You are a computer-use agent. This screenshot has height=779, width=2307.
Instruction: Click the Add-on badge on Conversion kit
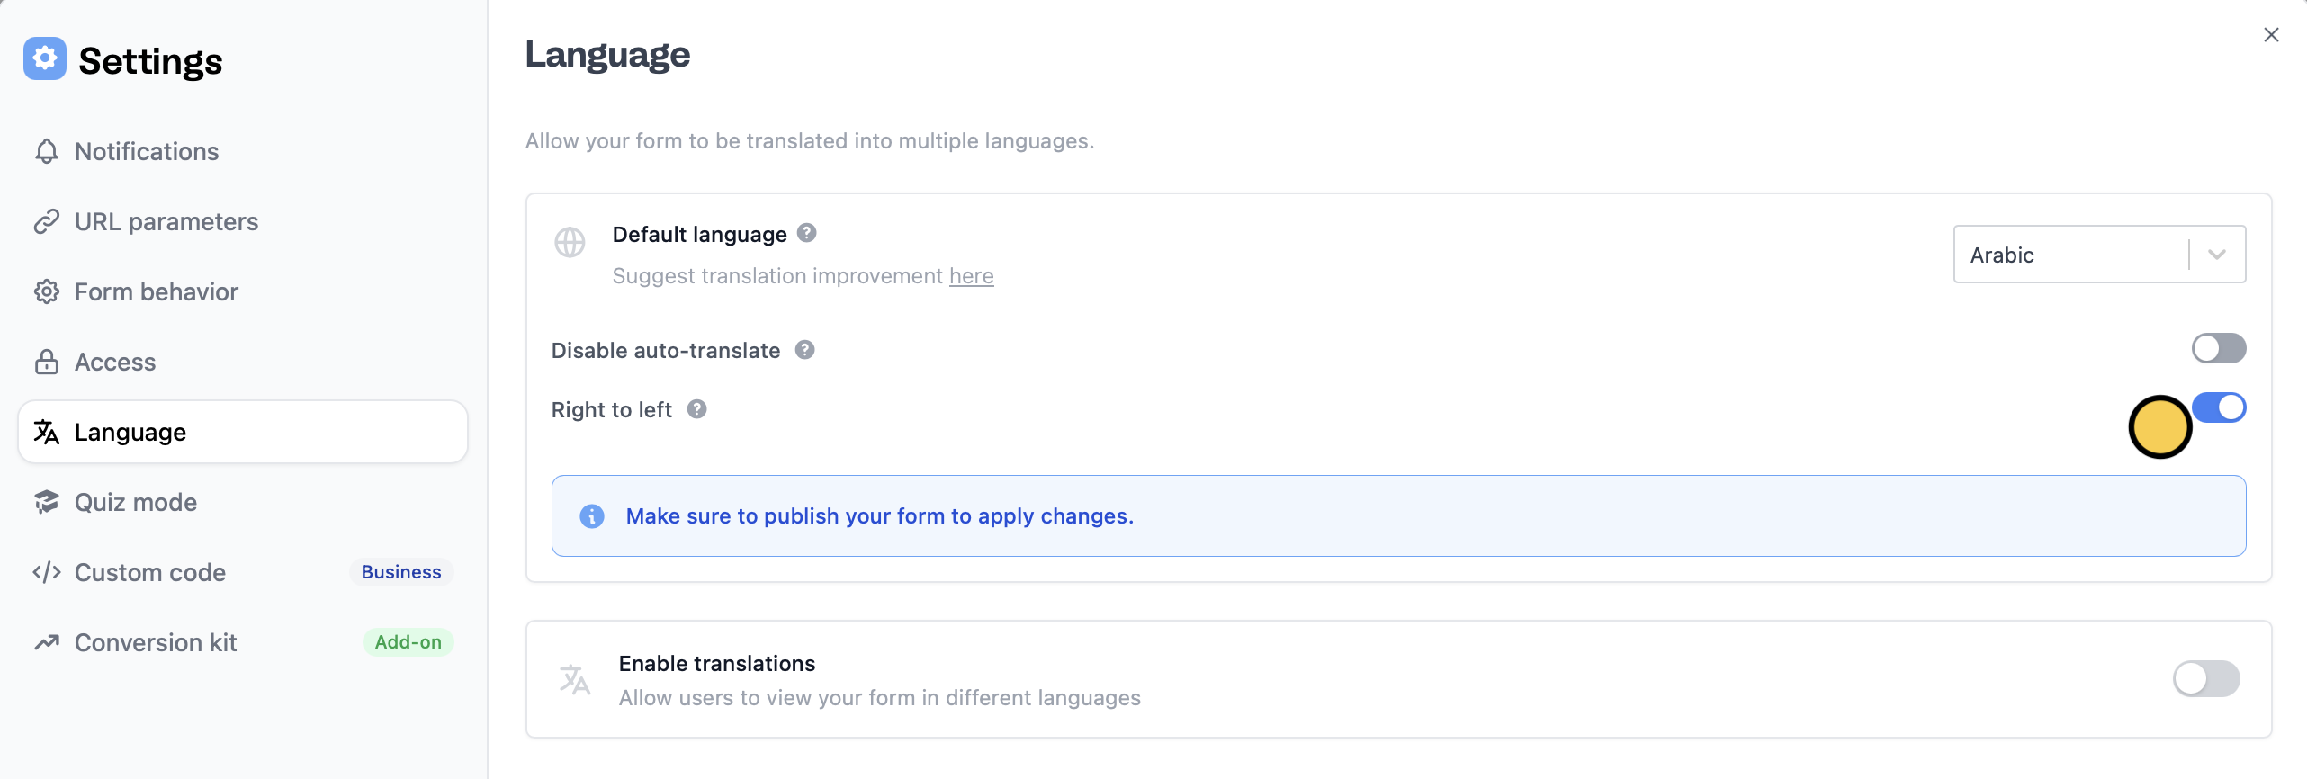pos(408,642)
